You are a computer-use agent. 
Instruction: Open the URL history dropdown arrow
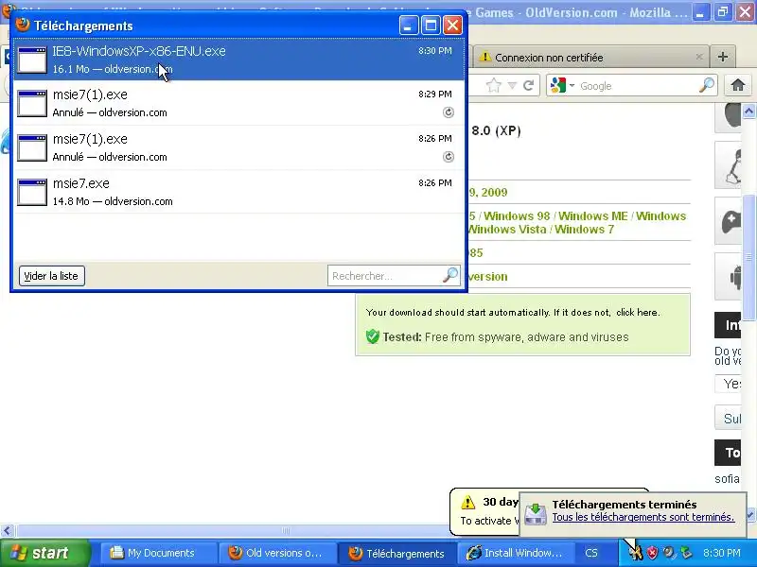512,86
